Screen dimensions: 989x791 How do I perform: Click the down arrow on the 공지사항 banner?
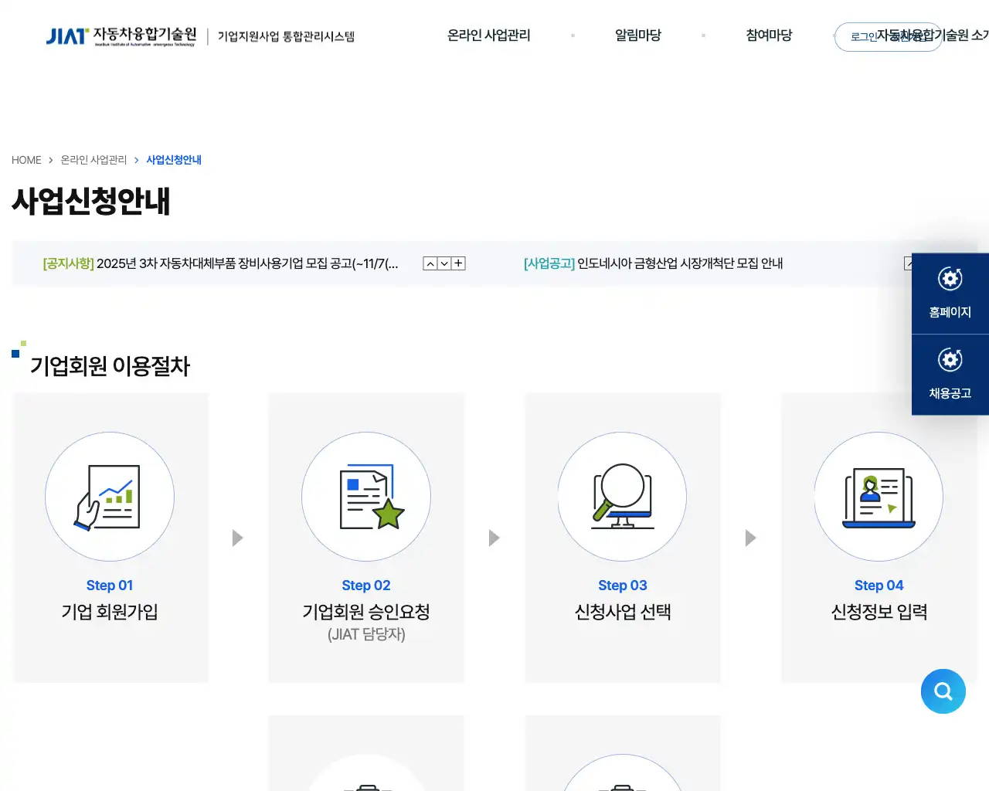[x=444, y=263]
